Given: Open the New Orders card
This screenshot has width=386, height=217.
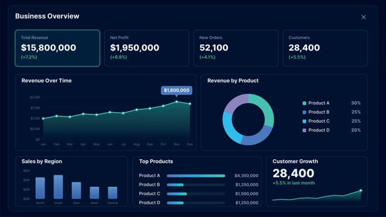Looking at the screenshot, I should [x=236, y=48].
